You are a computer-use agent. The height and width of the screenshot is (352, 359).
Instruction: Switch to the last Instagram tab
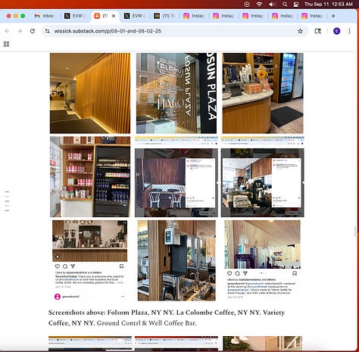[x=312, y=16]
